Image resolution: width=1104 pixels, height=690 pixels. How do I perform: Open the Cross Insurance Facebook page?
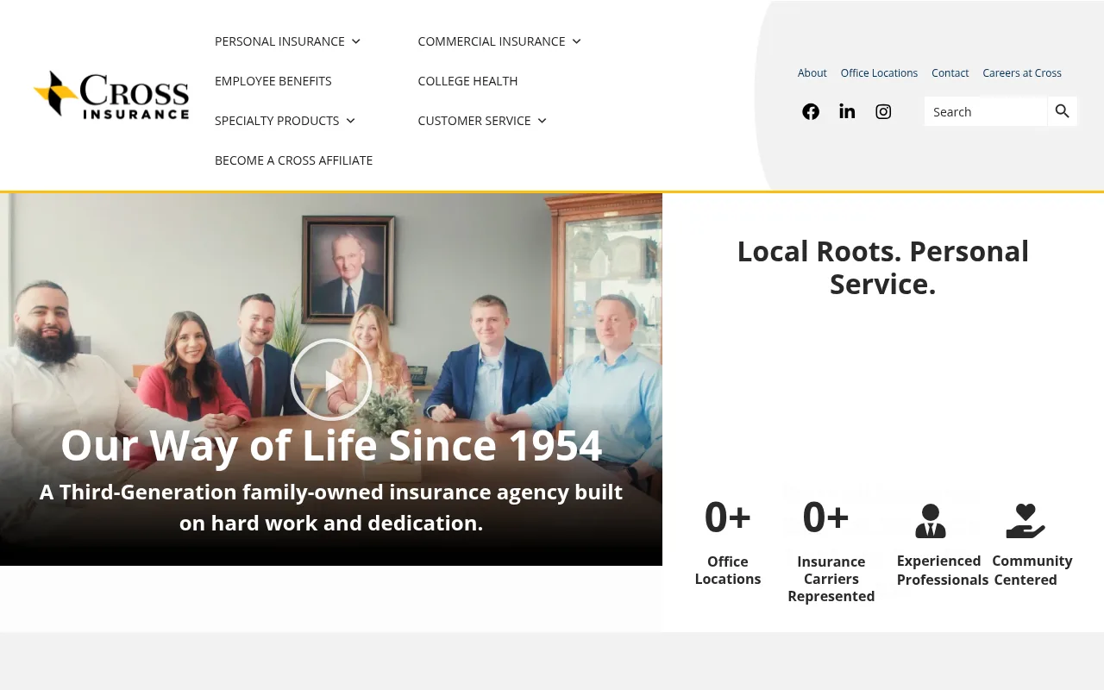pyautogui.click(x=811, y=111)
